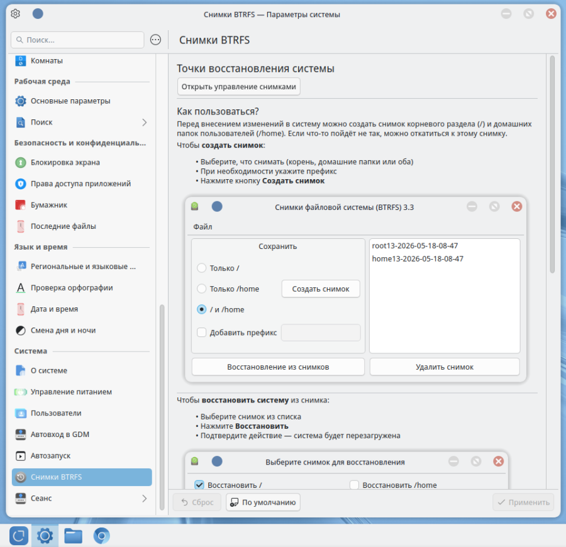
Task: Click Восстановление из снимков in illustration
Action: click(x=278, y=367)
